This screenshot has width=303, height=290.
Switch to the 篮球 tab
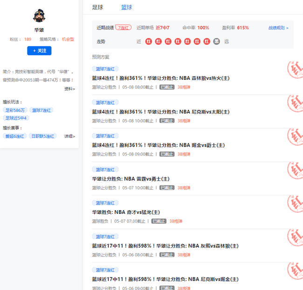(127, 7)
